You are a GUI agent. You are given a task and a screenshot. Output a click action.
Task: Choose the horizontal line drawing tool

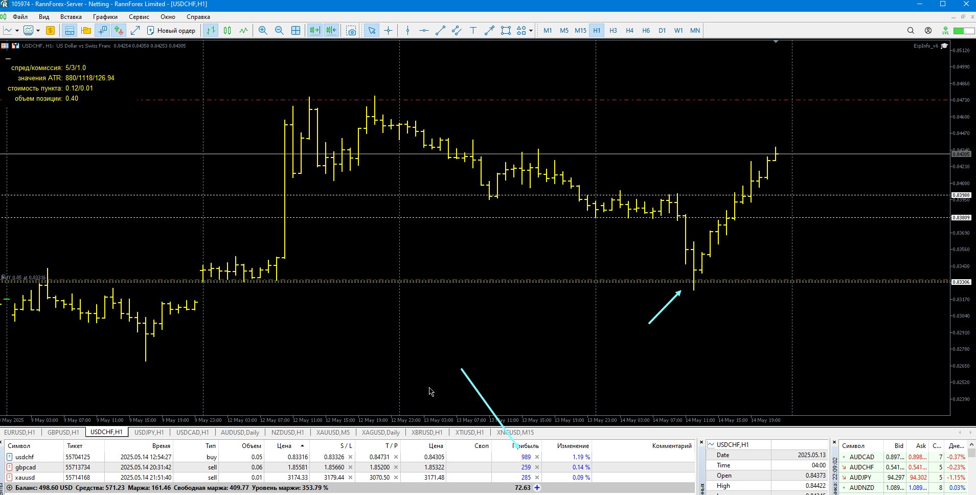(x=424, y=31)
